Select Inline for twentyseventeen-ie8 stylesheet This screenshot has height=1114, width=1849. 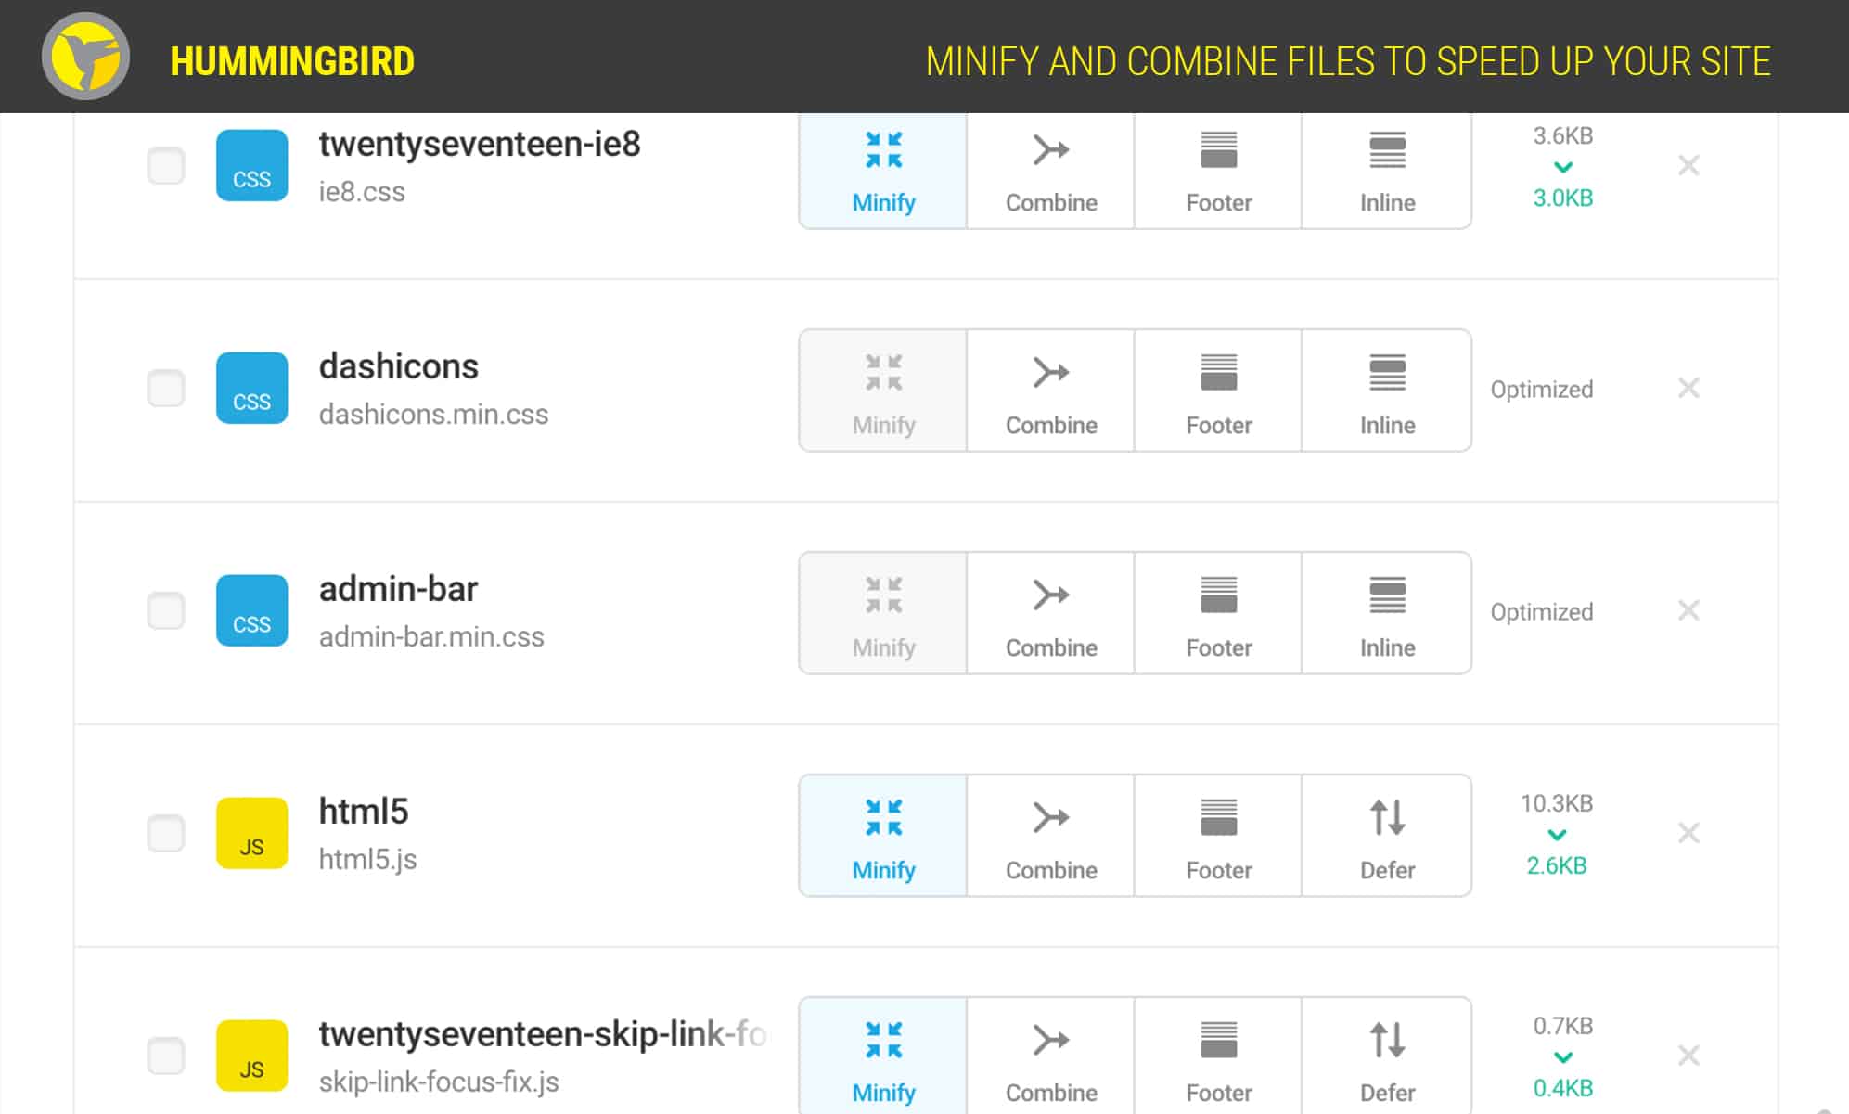1386,170
